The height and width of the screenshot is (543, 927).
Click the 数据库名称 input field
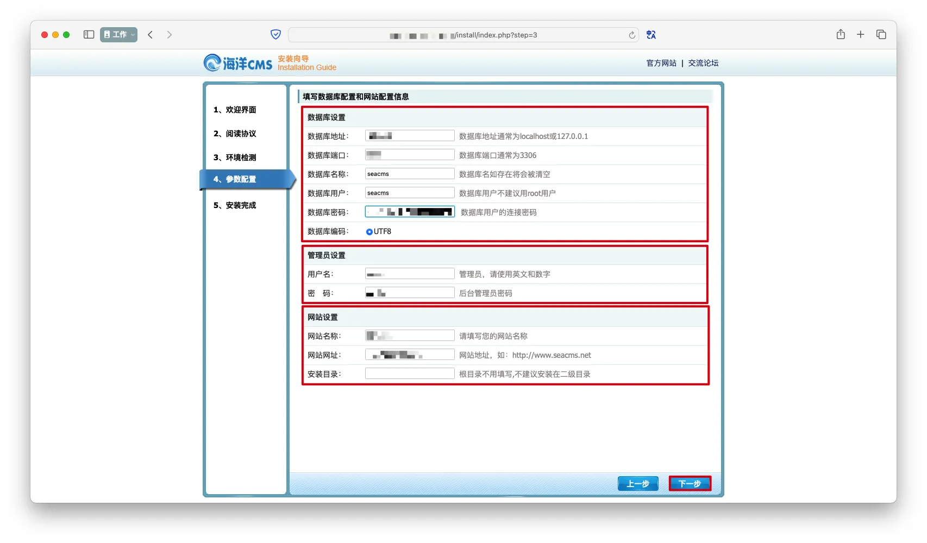[410, 174]
